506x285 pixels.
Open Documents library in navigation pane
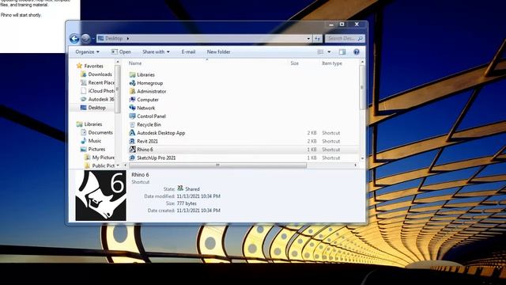coord(100,132)
